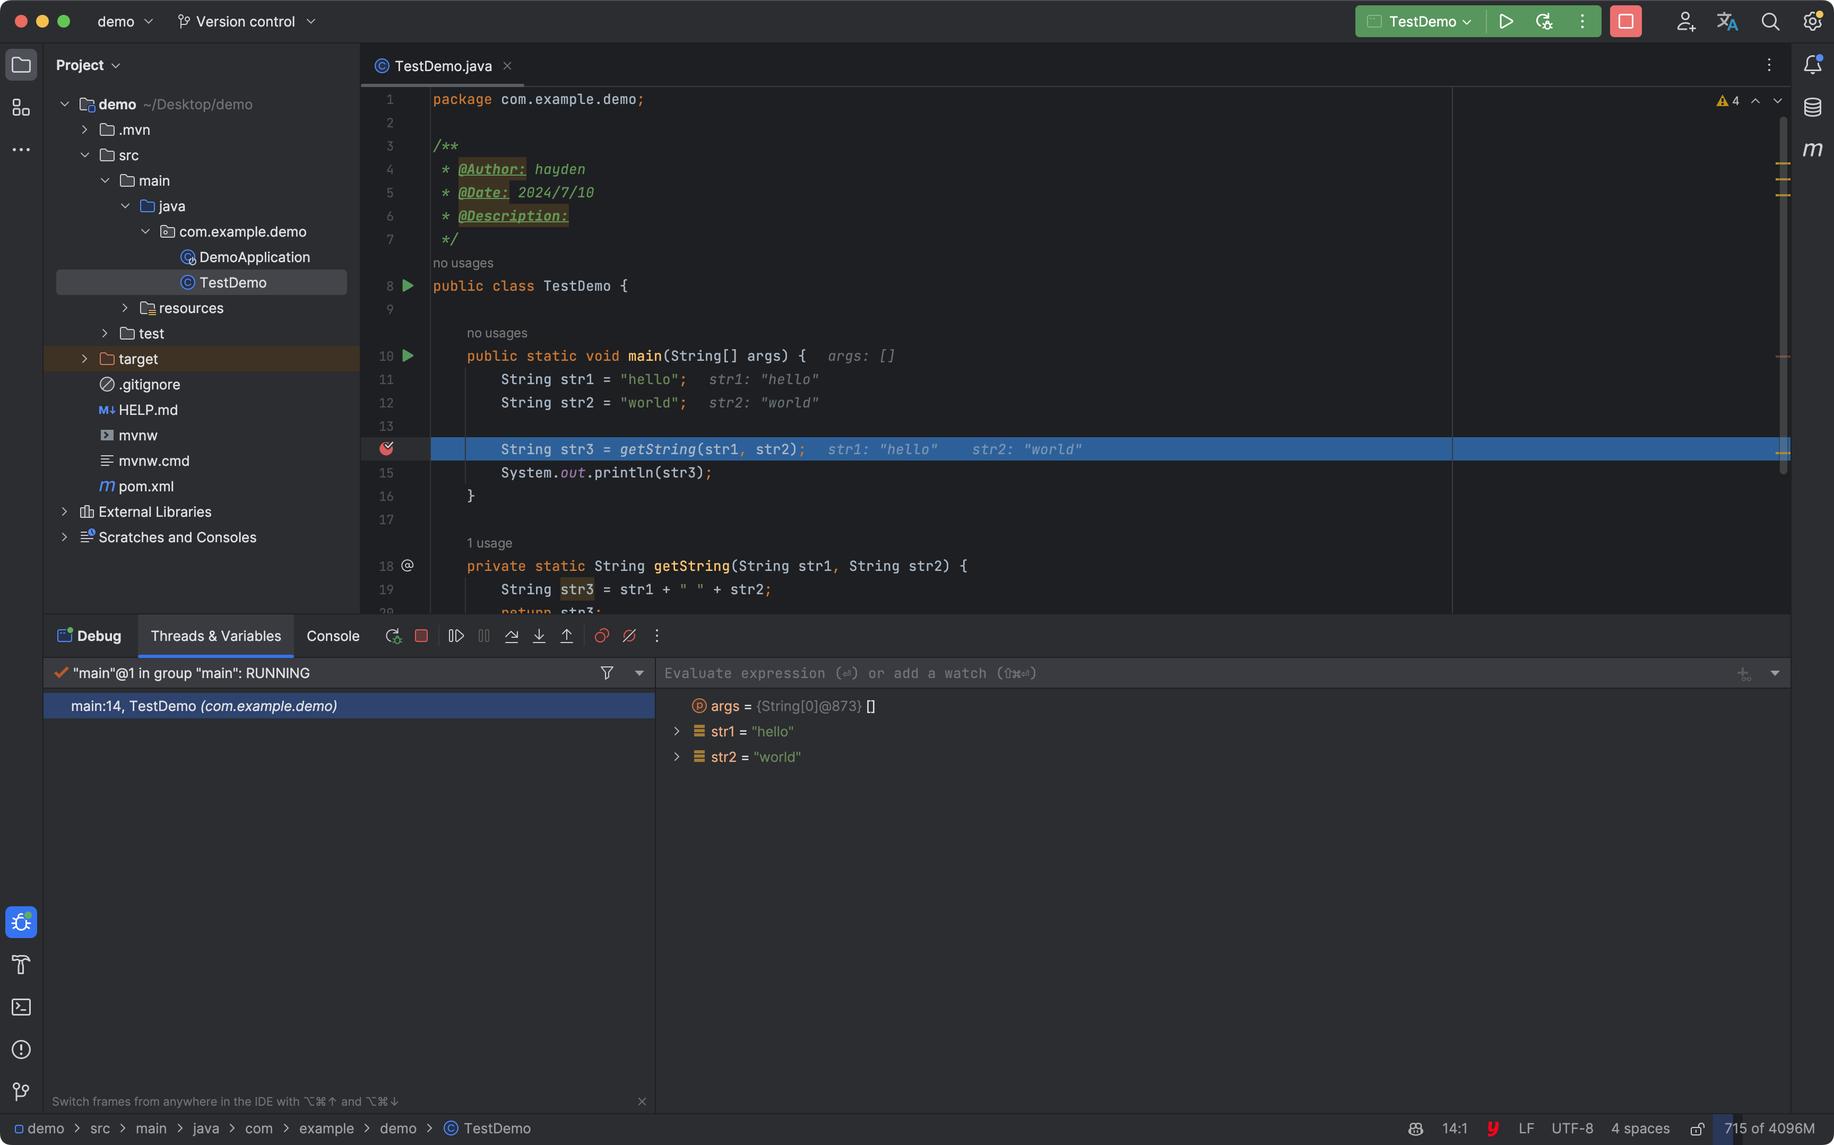Click the Step Out debug icon
This screenshot has width=1834, height=1145.
(566, 636)
